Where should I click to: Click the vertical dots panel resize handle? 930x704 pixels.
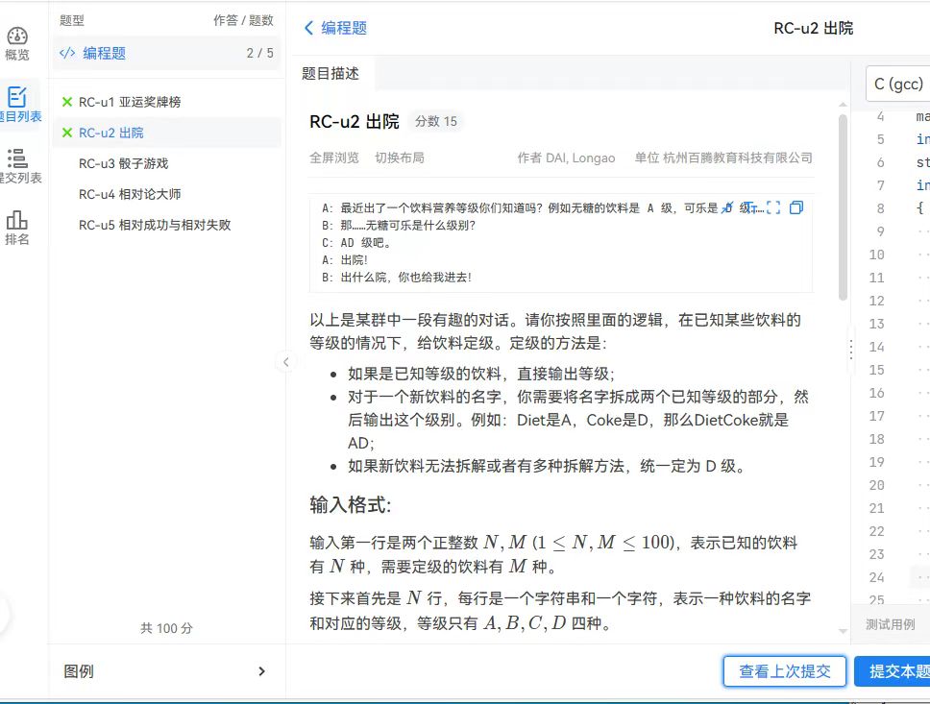click(850, 350)
